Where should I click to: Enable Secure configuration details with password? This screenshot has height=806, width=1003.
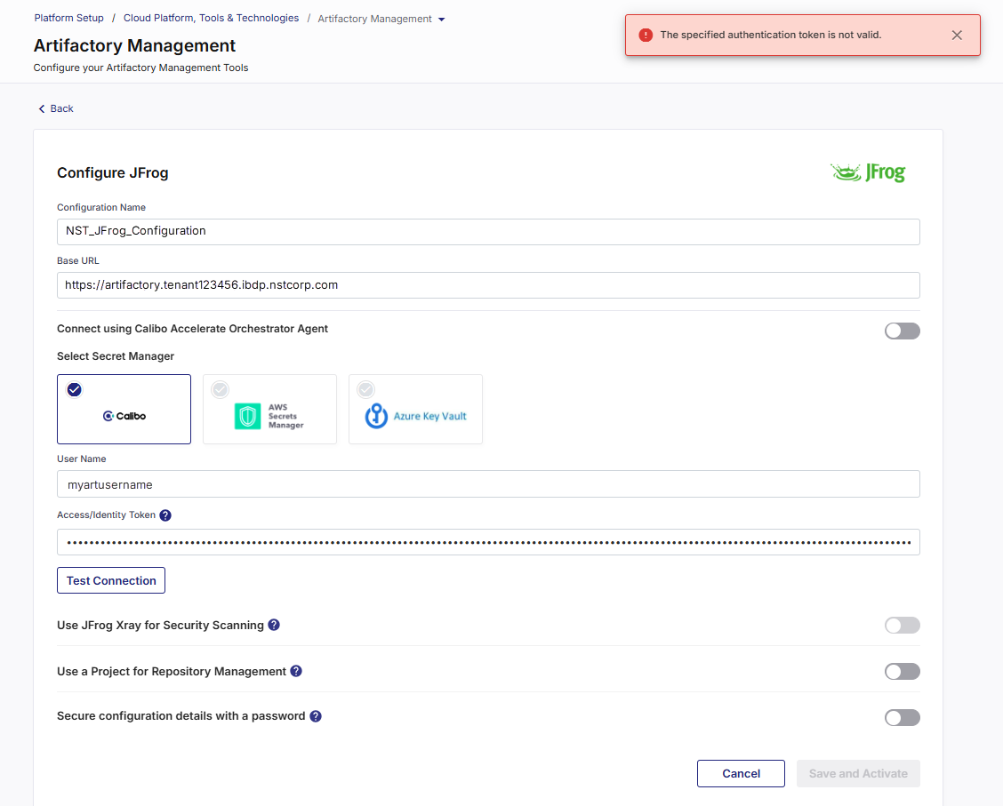[902, 717]
